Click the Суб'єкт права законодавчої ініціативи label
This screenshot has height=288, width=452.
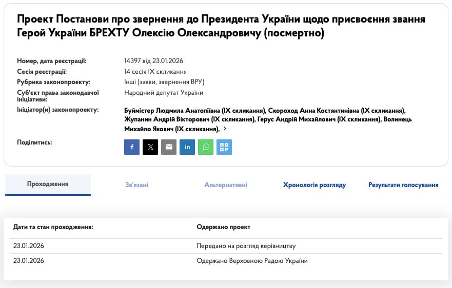[58, 96]
